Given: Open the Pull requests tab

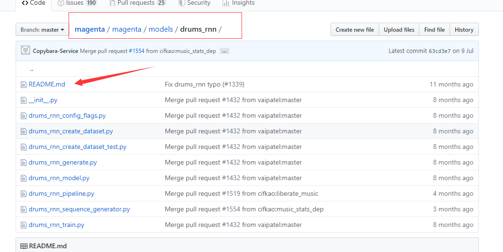Looking at the screenshot, I should 138,3.
